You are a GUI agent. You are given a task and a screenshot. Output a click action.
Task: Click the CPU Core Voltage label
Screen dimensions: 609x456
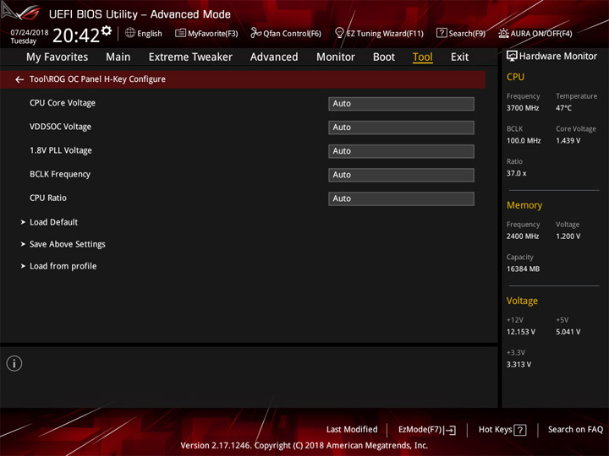click(x=63, y=103)
